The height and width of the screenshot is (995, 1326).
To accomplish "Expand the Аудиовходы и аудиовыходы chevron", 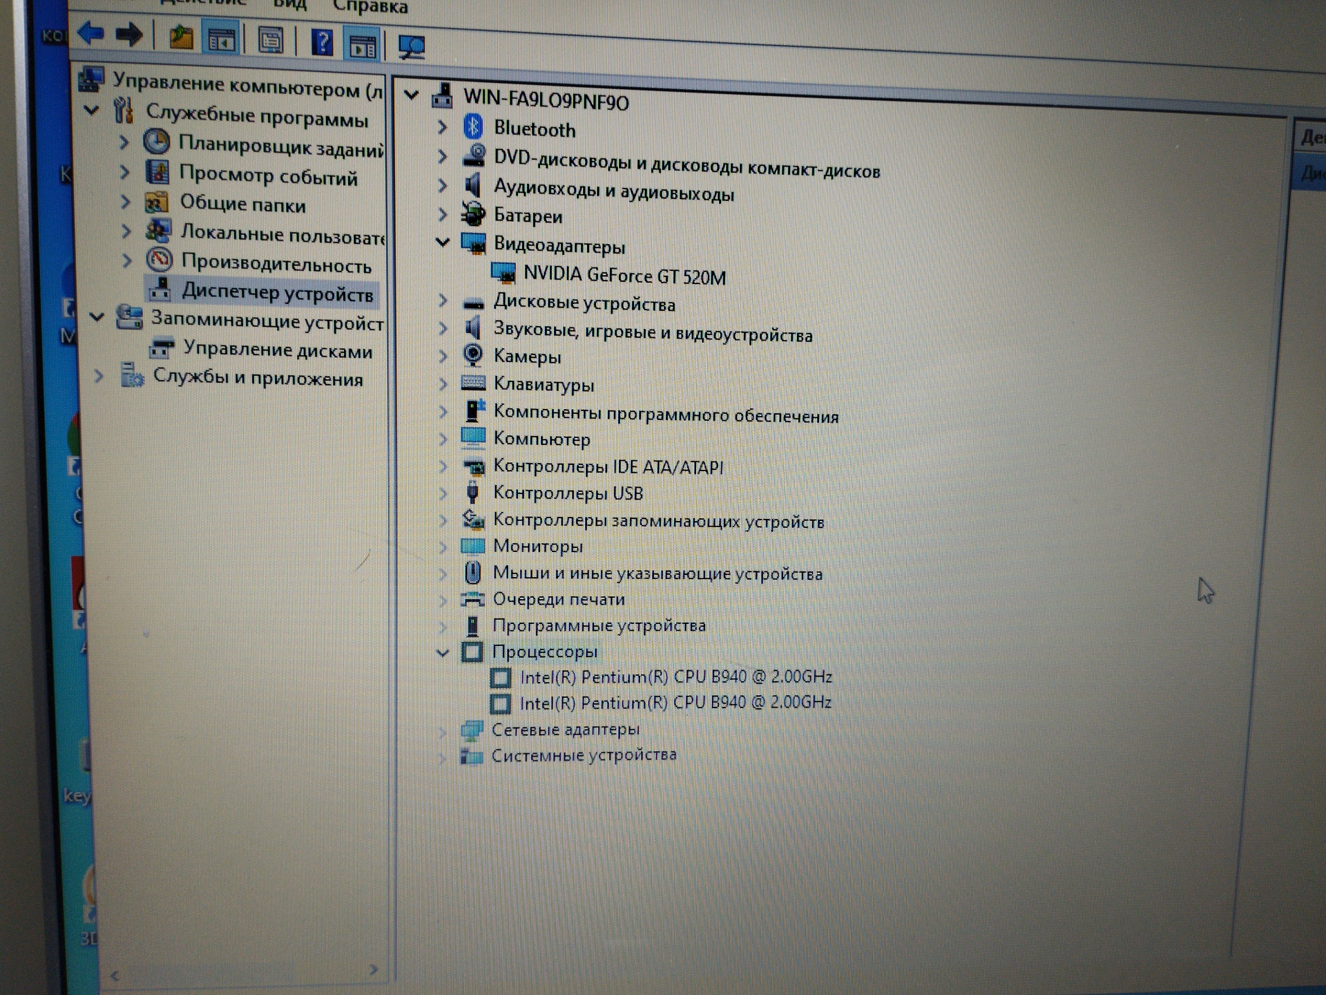I will tap(443, 185).
